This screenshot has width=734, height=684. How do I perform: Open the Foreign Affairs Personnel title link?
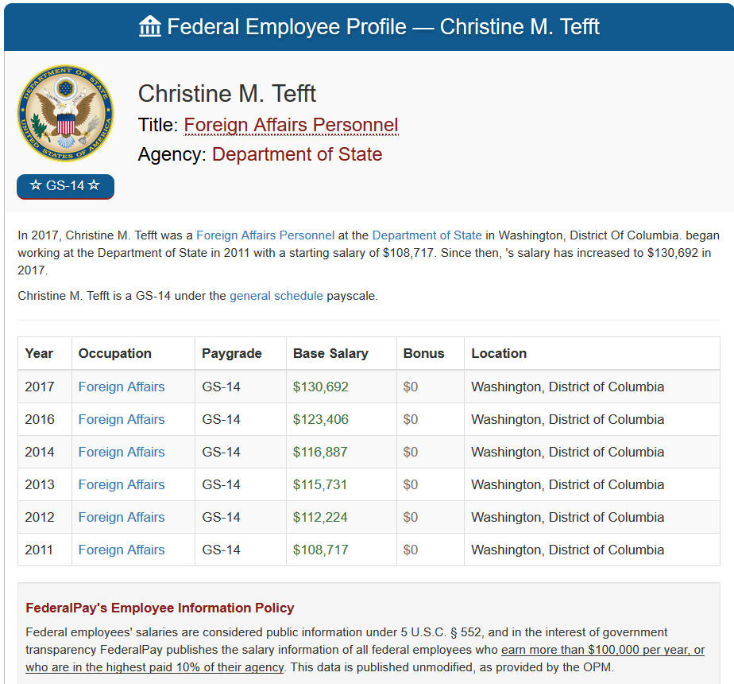pos(291,125)
